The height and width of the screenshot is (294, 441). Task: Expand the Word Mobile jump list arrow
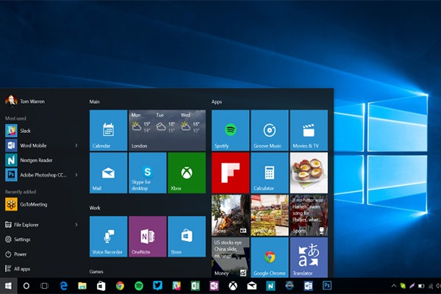76,146
